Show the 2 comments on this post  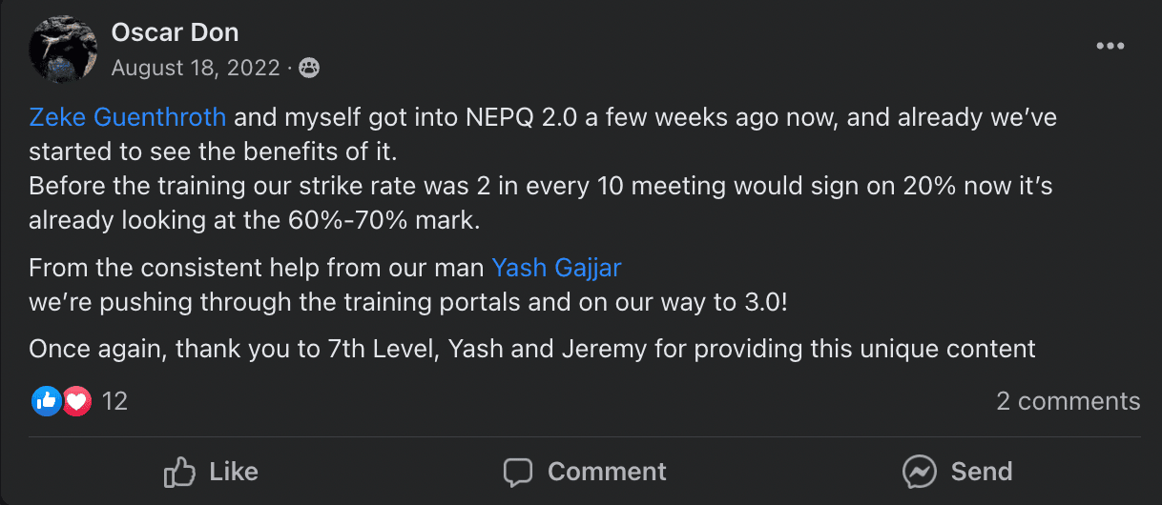(1068, 401)
